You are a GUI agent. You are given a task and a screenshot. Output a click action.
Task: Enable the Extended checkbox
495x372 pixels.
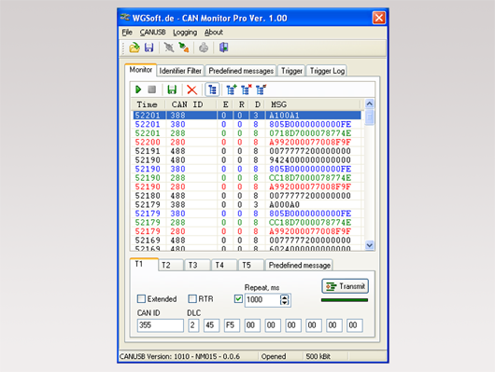141,299
